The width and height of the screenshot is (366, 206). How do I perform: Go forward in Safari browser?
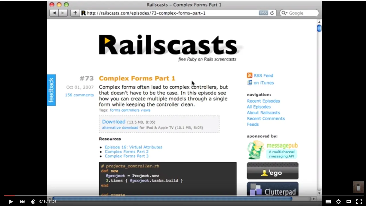pyautogui.click(x=63, y=13)
